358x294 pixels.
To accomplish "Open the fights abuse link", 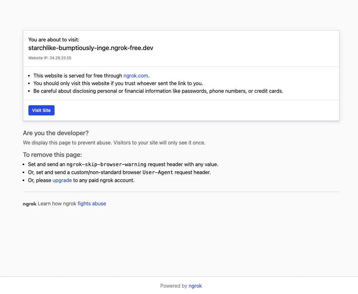I will pos(92,204).
